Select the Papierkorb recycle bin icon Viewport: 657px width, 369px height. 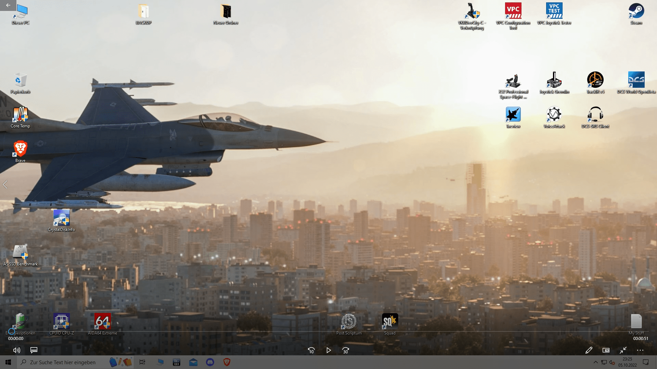click(20, 83)
